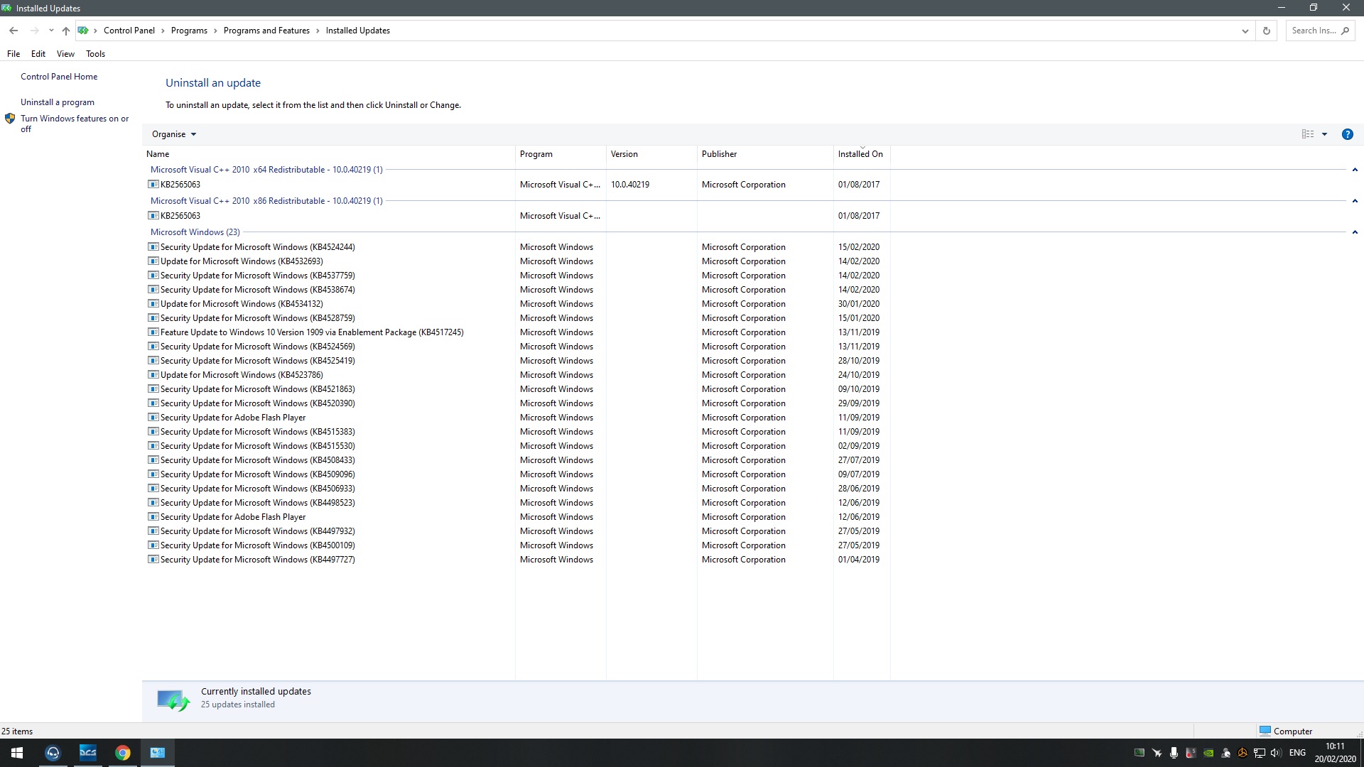Click Uninstall a program link
This screenshot has width=1364, height=767.
58,102
